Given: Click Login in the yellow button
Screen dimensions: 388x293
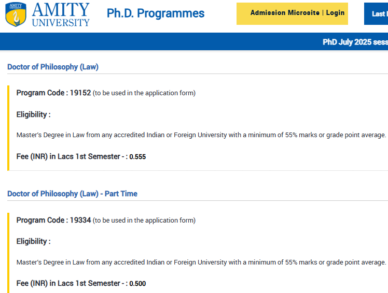Looking at the screenshot, I should pyautogui.click(x=335, y=13).
